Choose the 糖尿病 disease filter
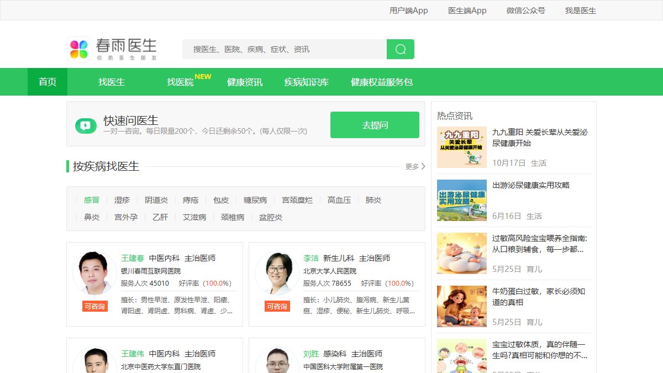 (255, 200)
